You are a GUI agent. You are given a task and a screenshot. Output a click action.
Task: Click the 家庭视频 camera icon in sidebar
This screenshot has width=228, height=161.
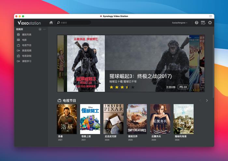[18, 50]
